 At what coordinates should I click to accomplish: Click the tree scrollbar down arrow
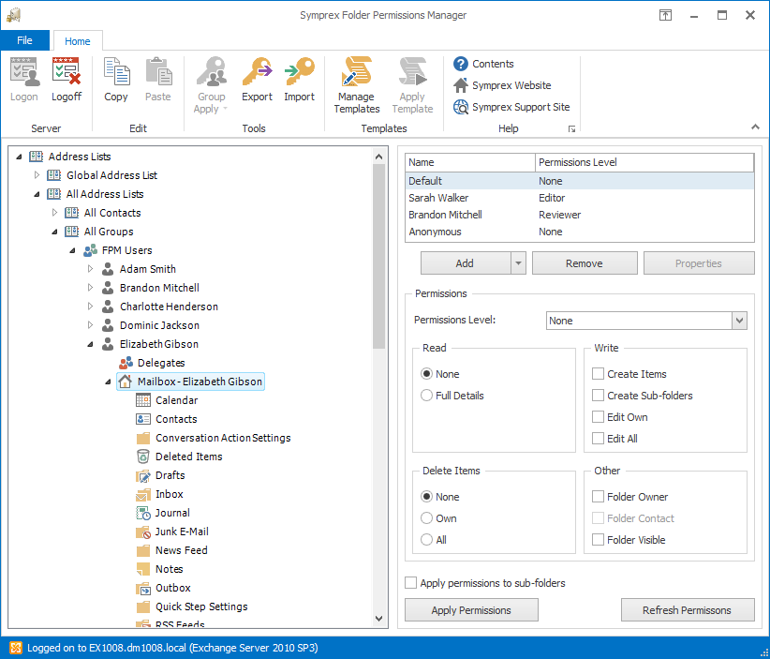[x=378, y=619]
